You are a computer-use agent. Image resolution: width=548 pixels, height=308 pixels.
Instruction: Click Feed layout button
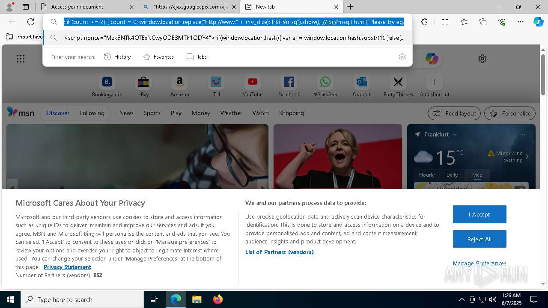454,113
